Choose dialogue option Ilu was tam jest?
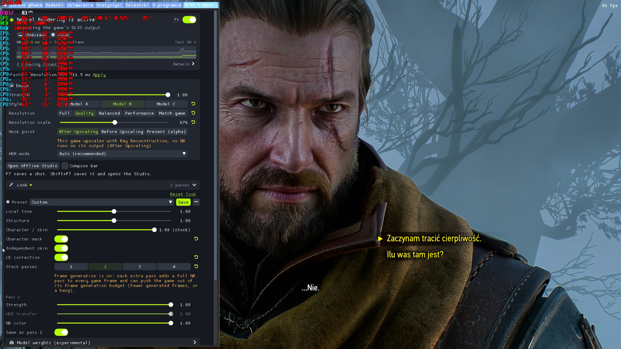Image resolution: width=621 pixels, height=349 pixels. click(415, 254)
